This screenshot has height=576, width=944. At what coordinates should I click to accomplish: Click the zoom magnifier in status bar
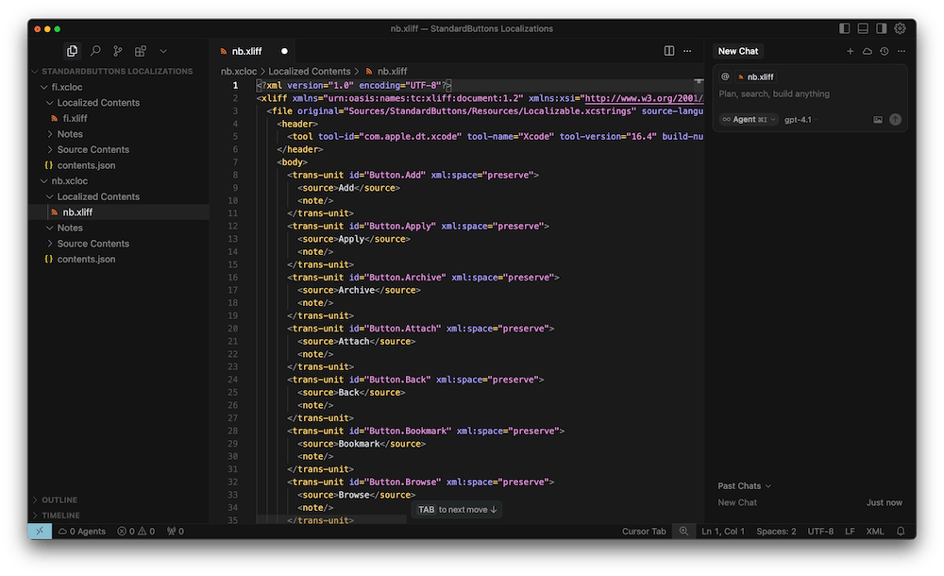coord(683,532)
